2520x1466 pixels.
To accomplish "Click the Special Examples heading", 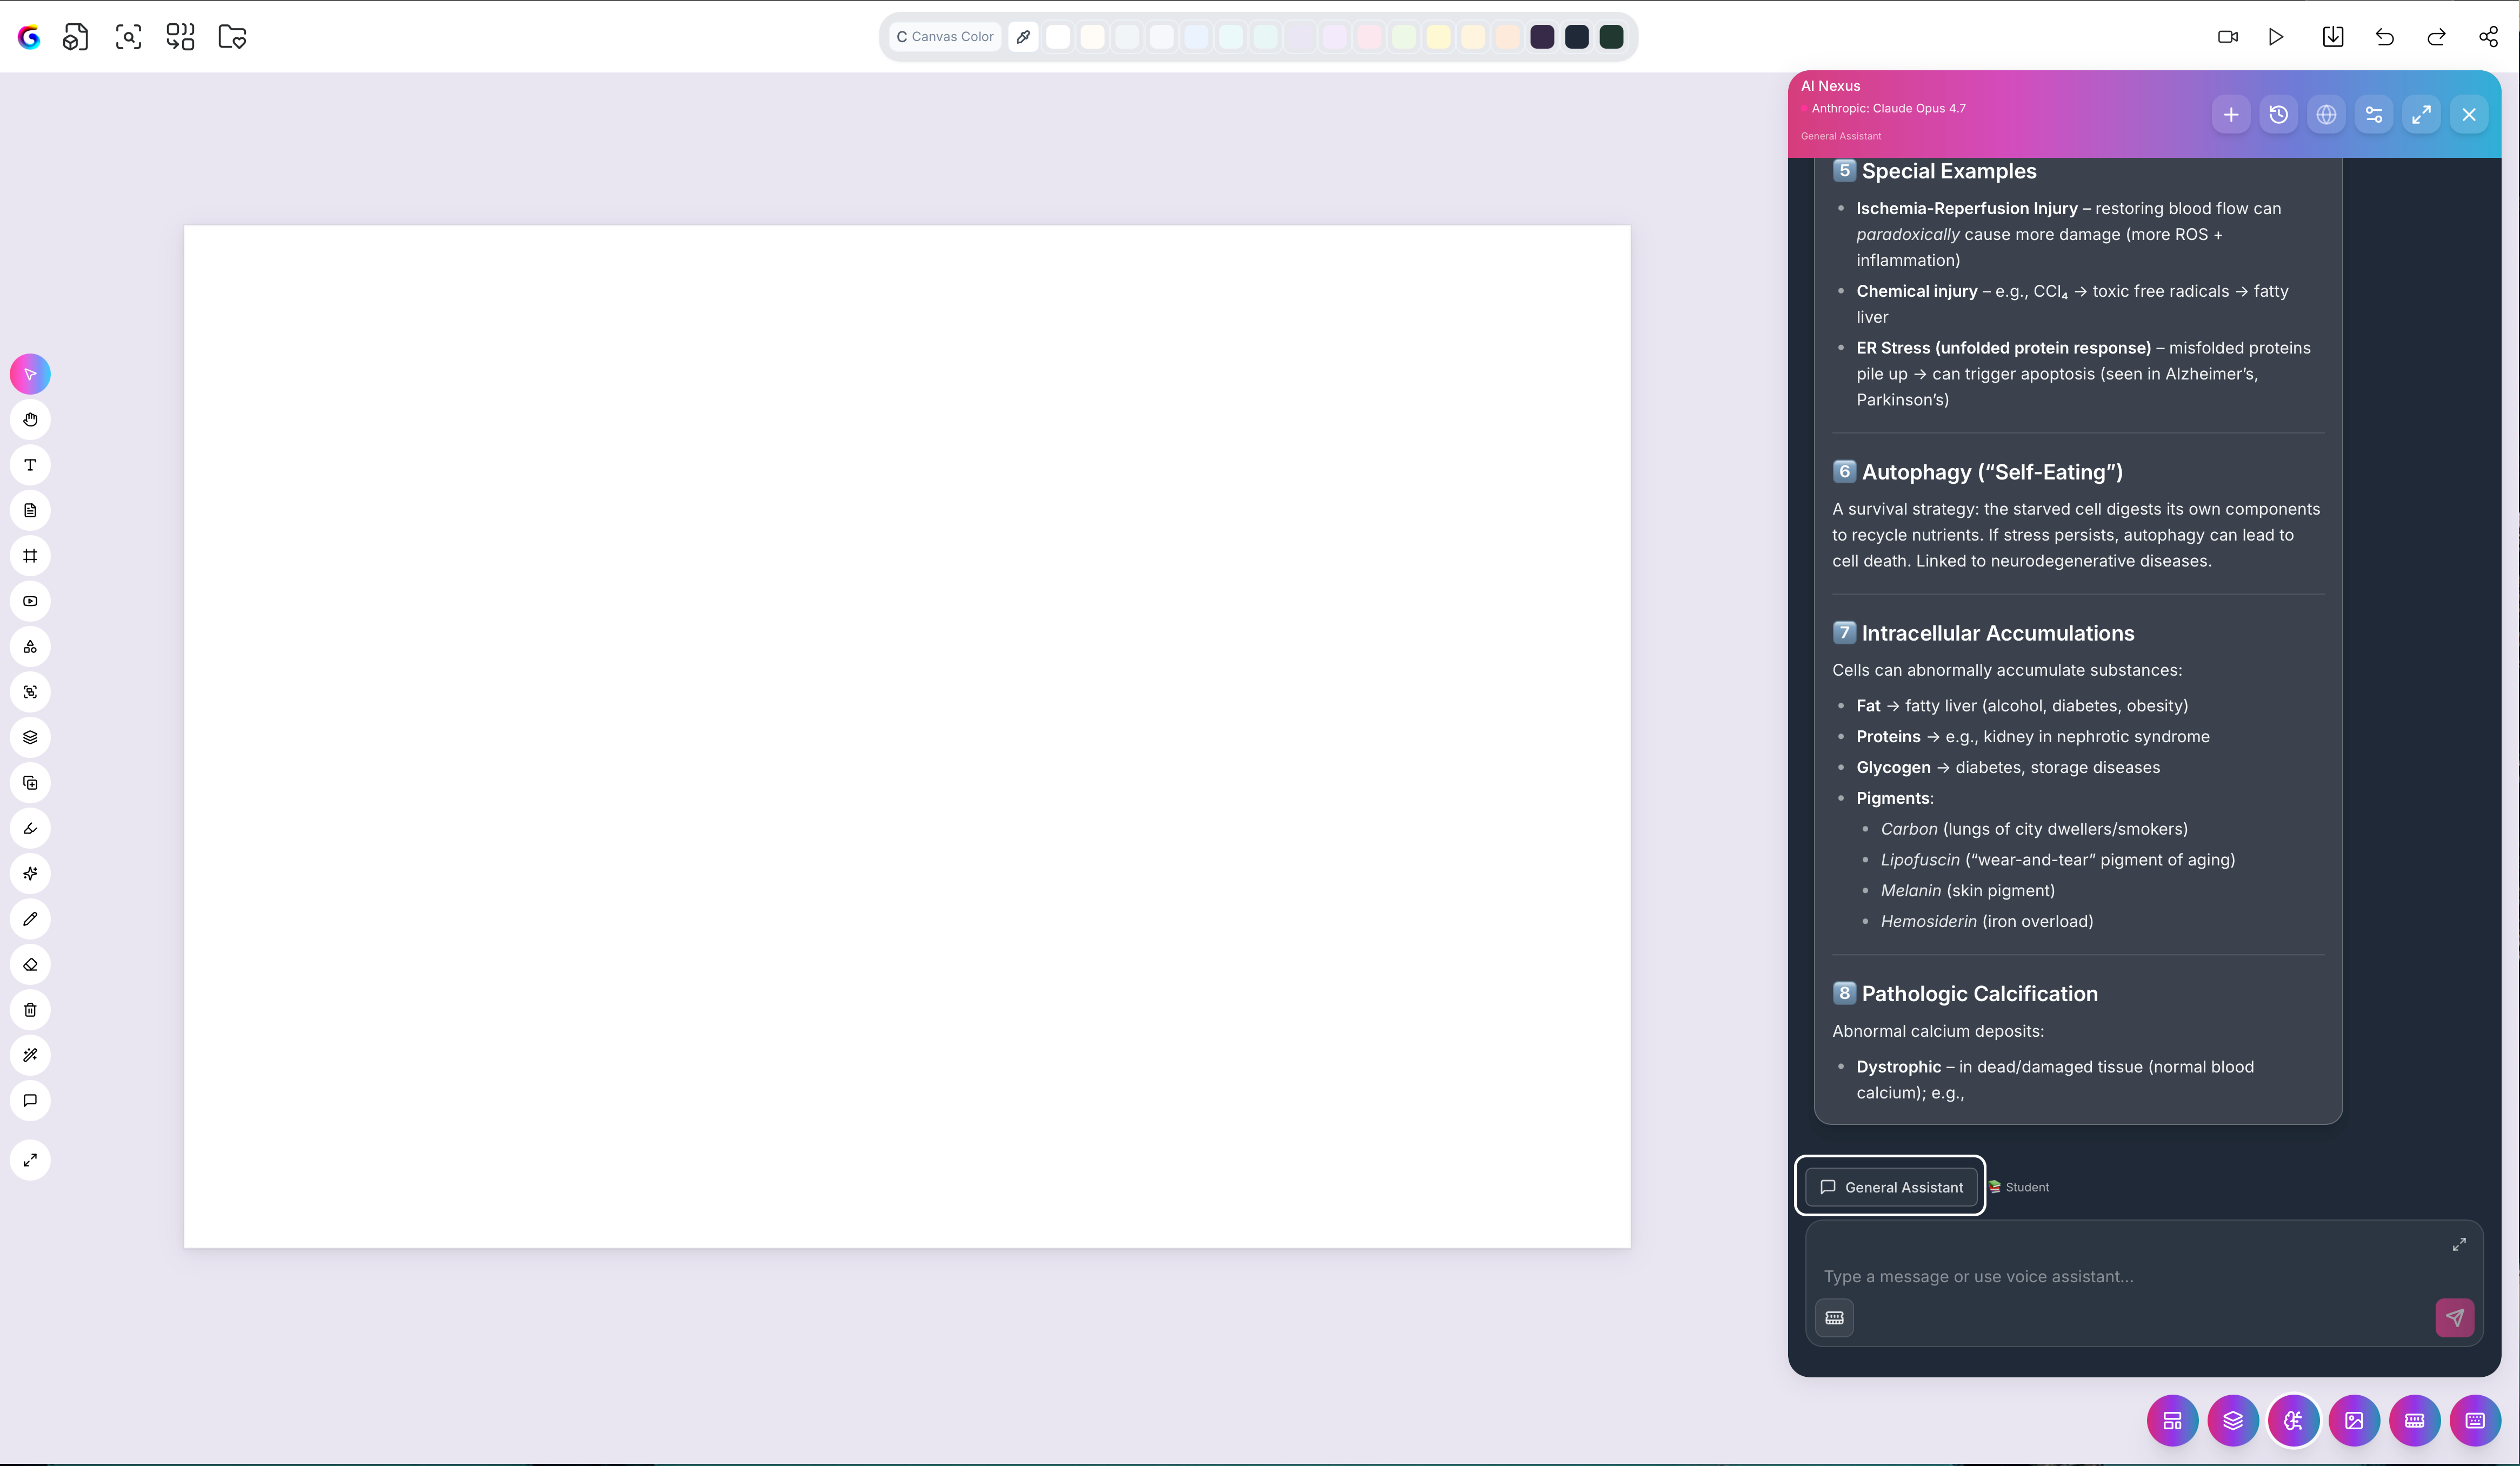I will [1949, 171].
